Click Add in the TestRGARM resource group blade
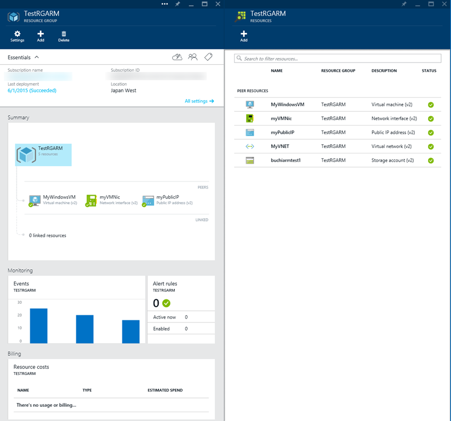 (x=41, y=36)
